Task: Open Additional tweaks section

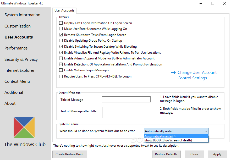Action: 14,92
